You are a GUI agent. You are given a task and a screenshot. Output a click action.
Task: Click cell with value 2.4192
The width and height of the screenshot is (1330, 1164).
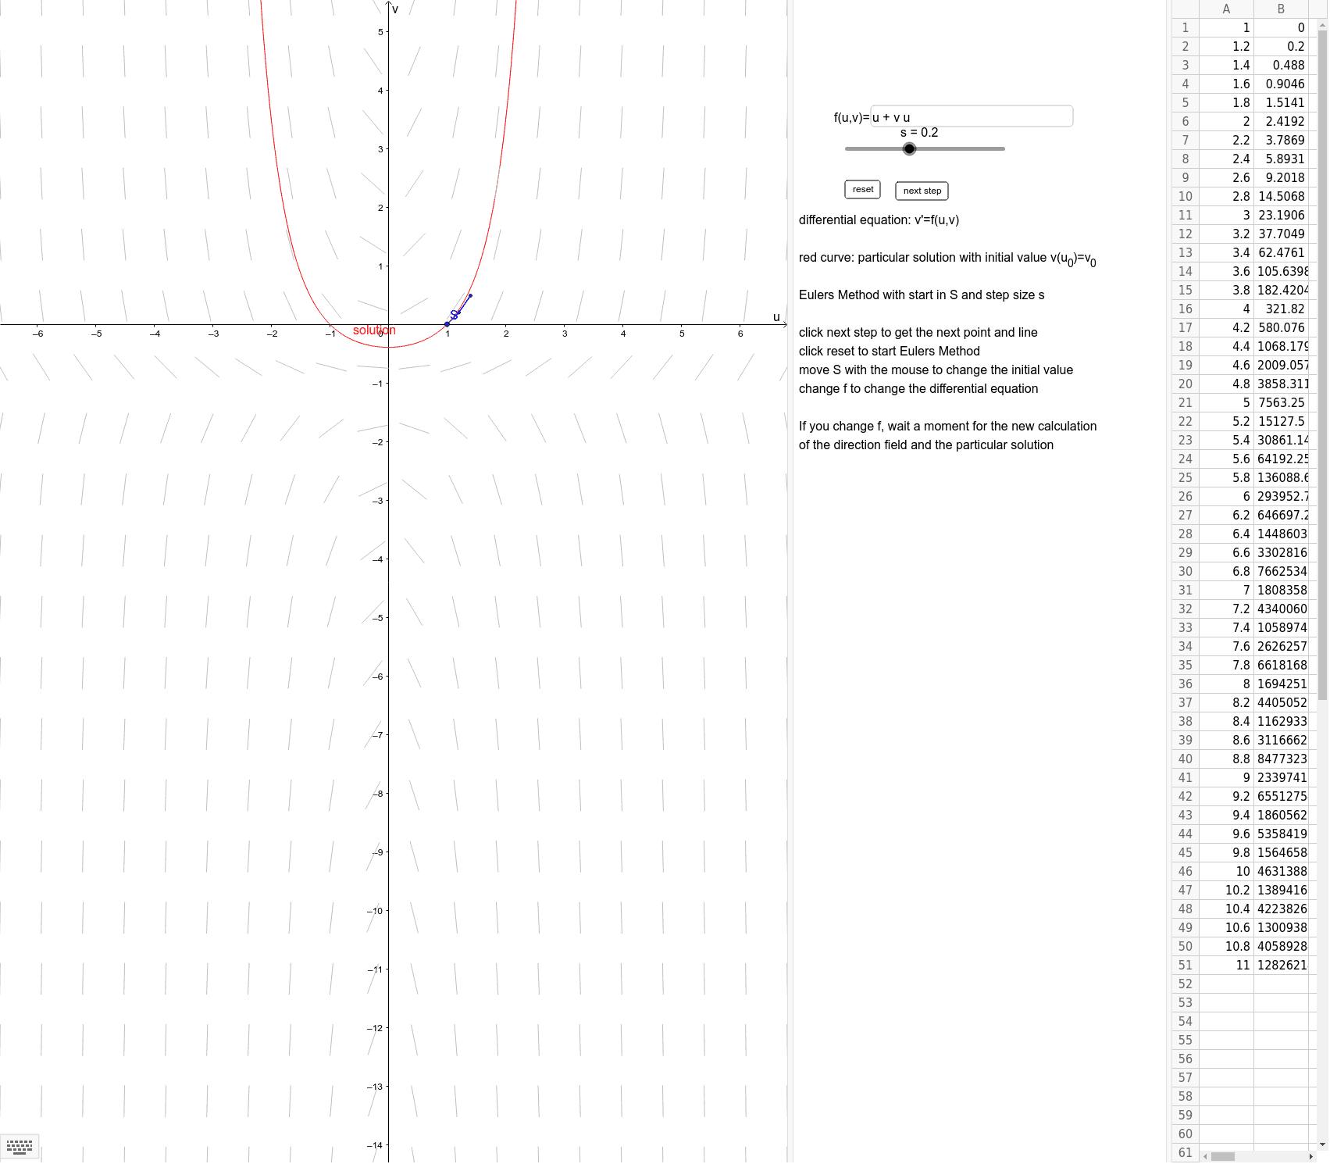[x=1281, y=121]
